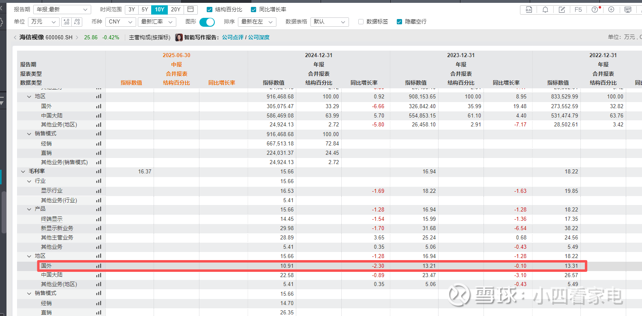Click the F5 refresh button

click(578, 9)
